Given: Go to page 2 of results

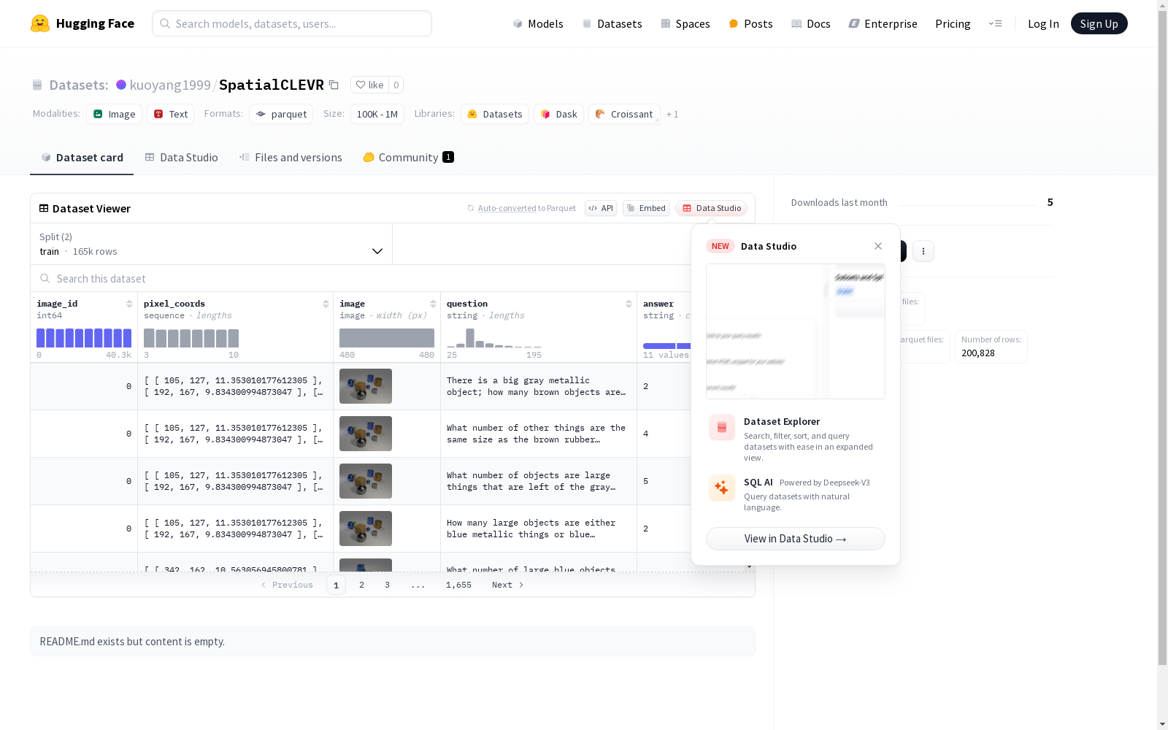Looking at the screenshot, I should (x=361, y=585).
